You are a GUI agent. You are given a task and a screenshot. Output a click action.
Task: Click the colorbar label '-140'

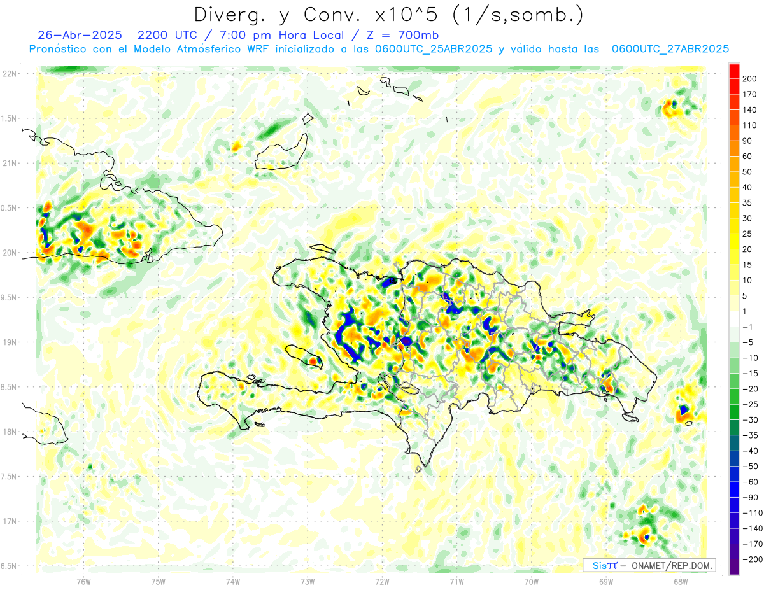(754, 528)
